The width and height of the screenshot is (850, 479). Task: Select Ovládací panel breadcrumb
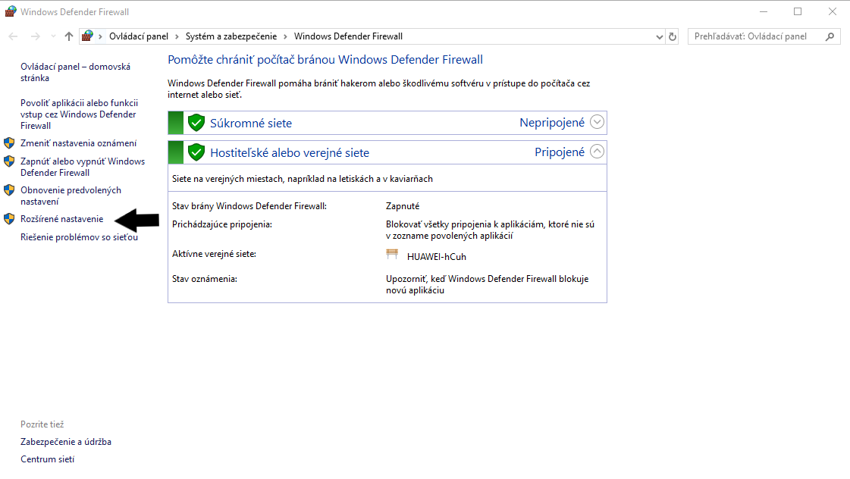point(139,36)
